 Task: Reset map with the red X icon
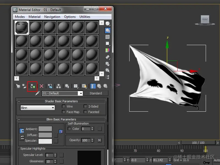point(42,86)
